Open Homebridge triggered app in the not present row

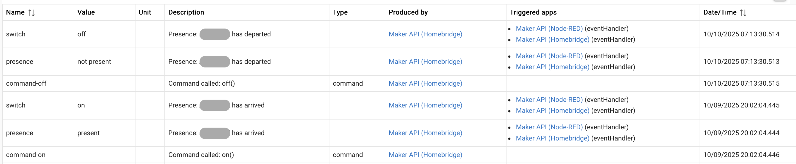(552, 67)
